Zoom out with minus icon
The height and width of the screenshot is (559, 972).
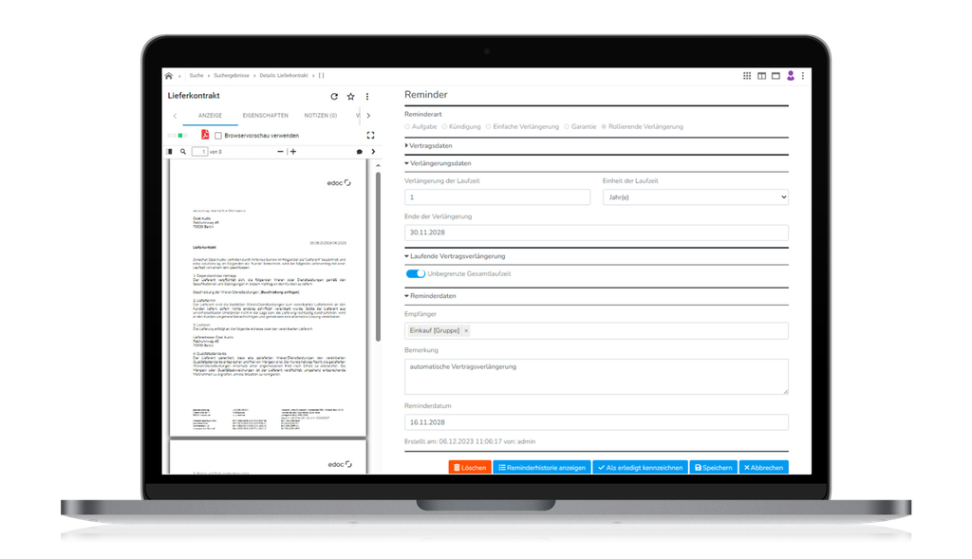(280, 151)
